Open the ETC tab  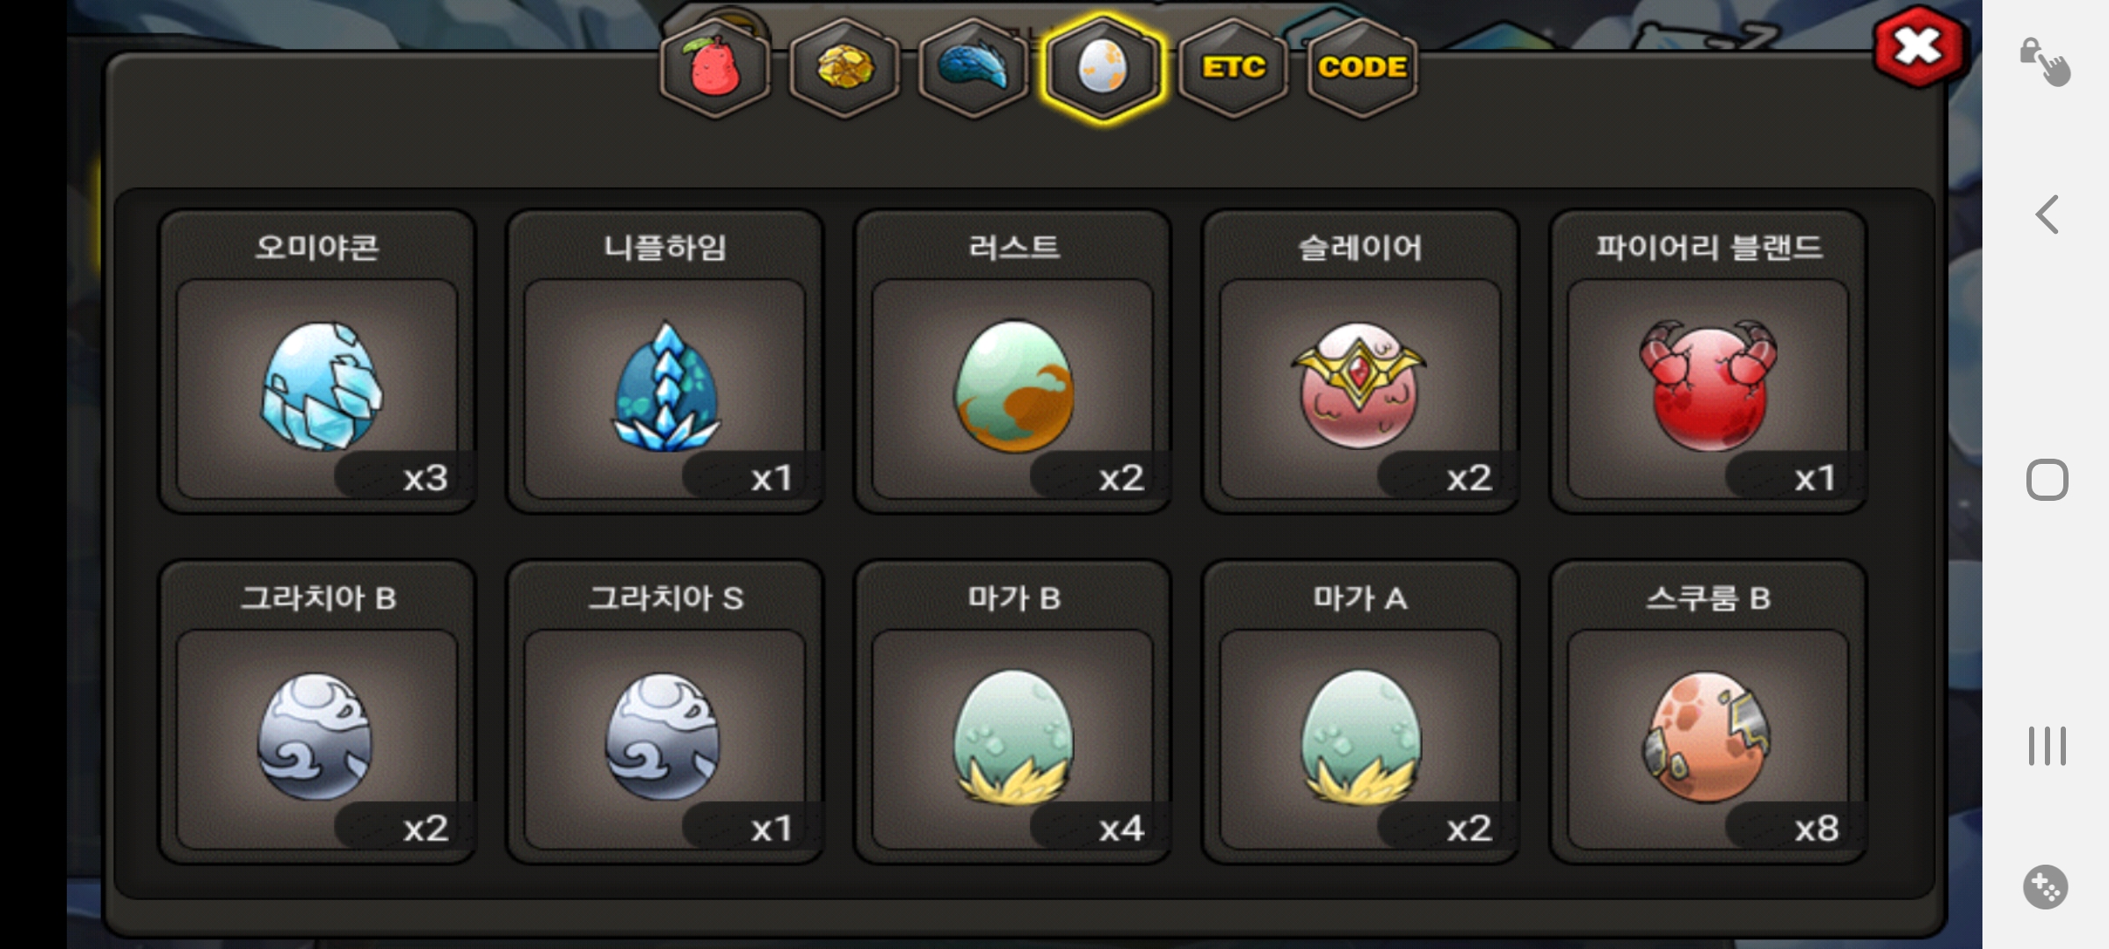(1233, 68)
